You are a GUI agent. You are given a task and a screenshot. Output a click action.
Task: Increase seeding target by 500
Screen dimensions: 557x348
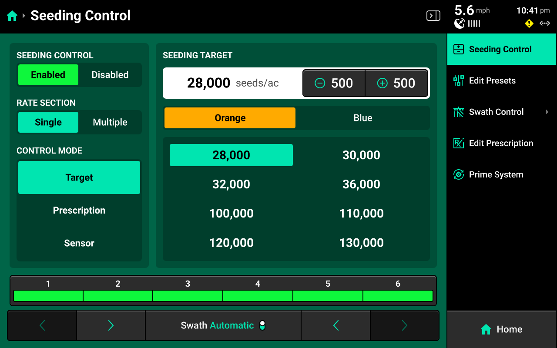396,83
